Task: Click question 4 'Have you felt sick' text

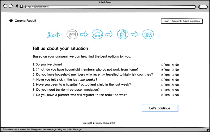Action: point(65,80)
